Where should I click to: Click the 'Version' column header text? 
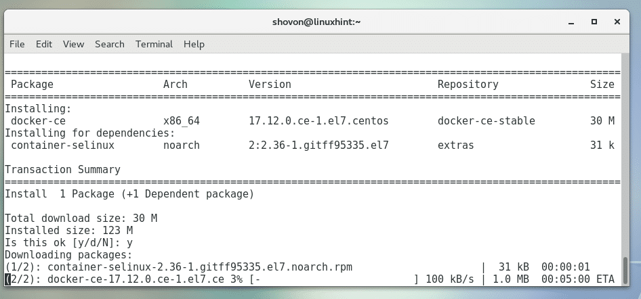(x=270, y=85)
